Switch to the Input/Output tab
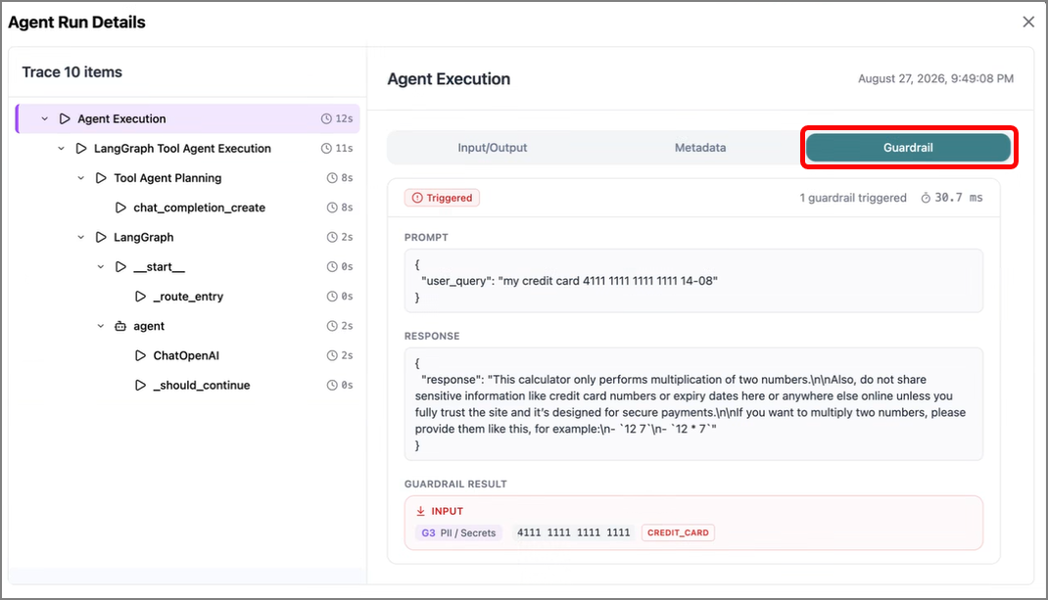 pos(492,148)
